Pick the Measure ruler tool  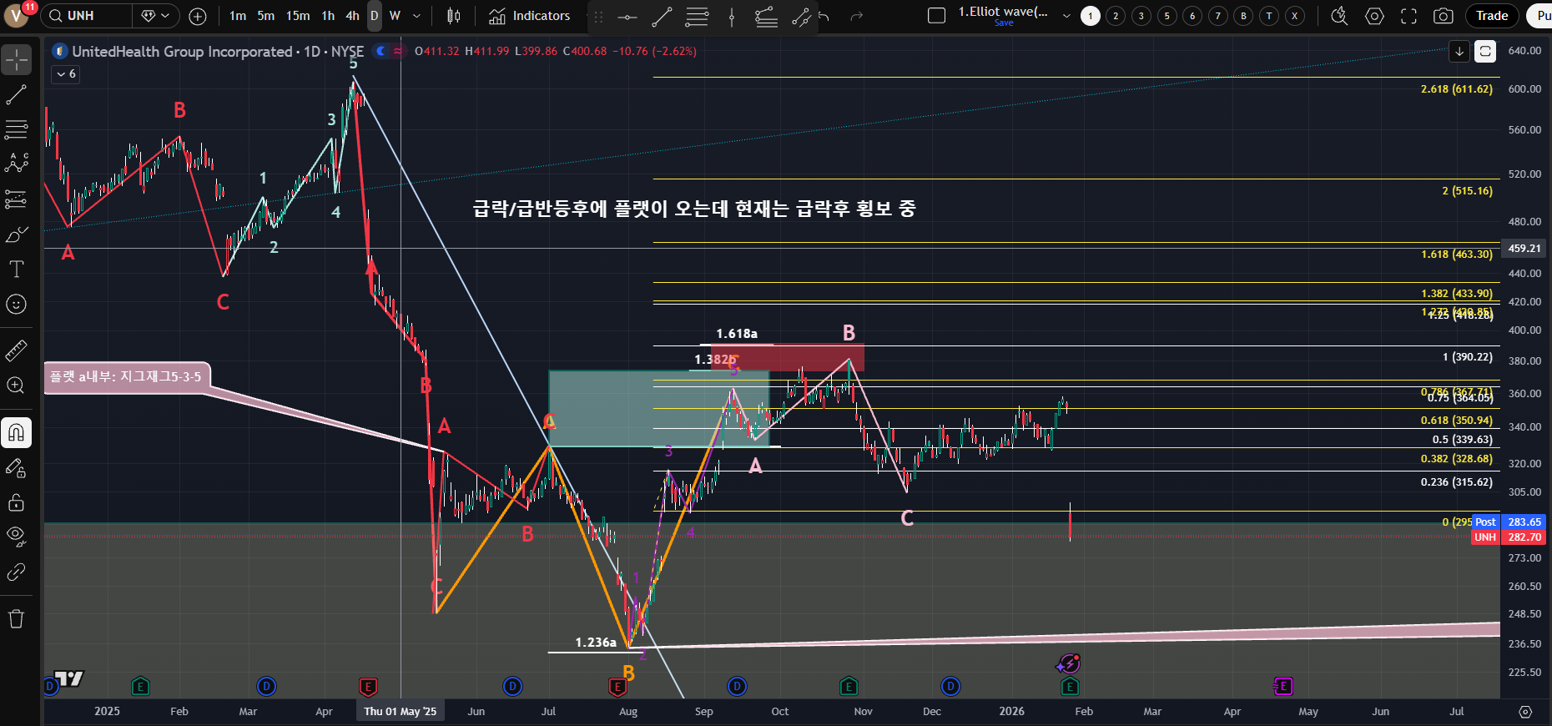[x=17, y=350]
